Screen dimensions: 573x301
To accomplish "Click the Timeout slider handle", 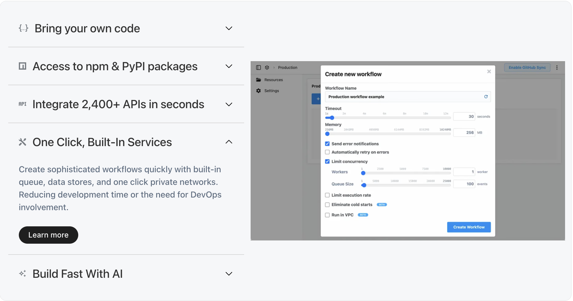I will coord(332,118).
